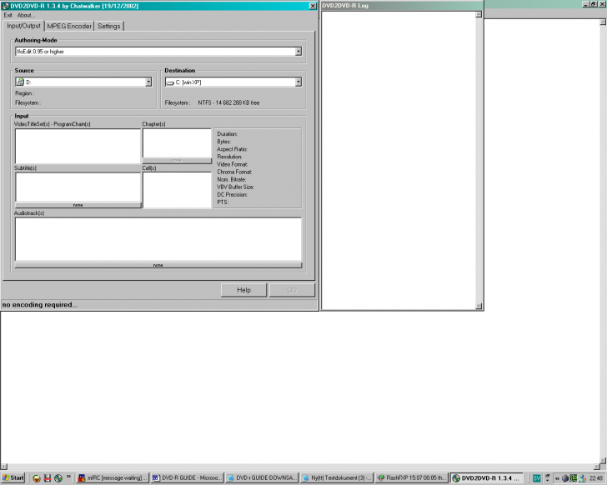Click in the Chapter(s) list box
The image size is (607, 485).
(177, 143)
